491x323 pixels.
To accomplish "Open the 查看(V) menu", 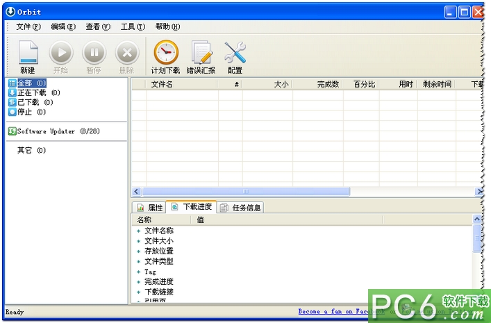I will click(x=98, y=27).
